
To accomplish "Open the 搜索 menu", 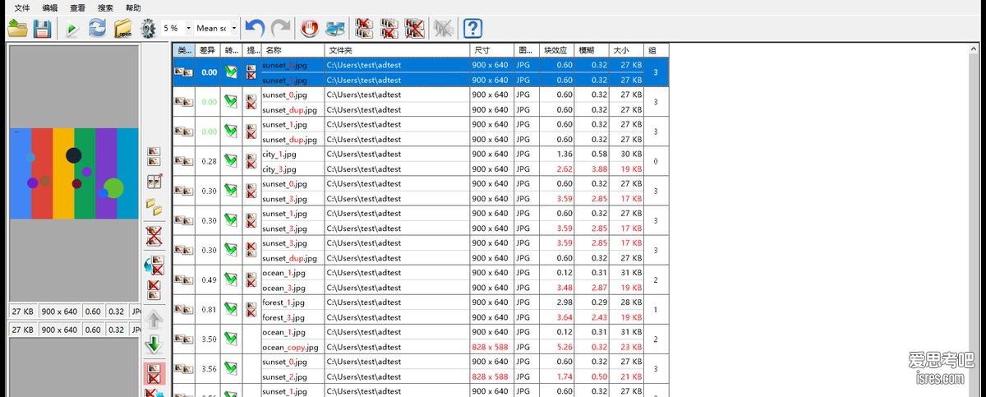I will 105,7.
